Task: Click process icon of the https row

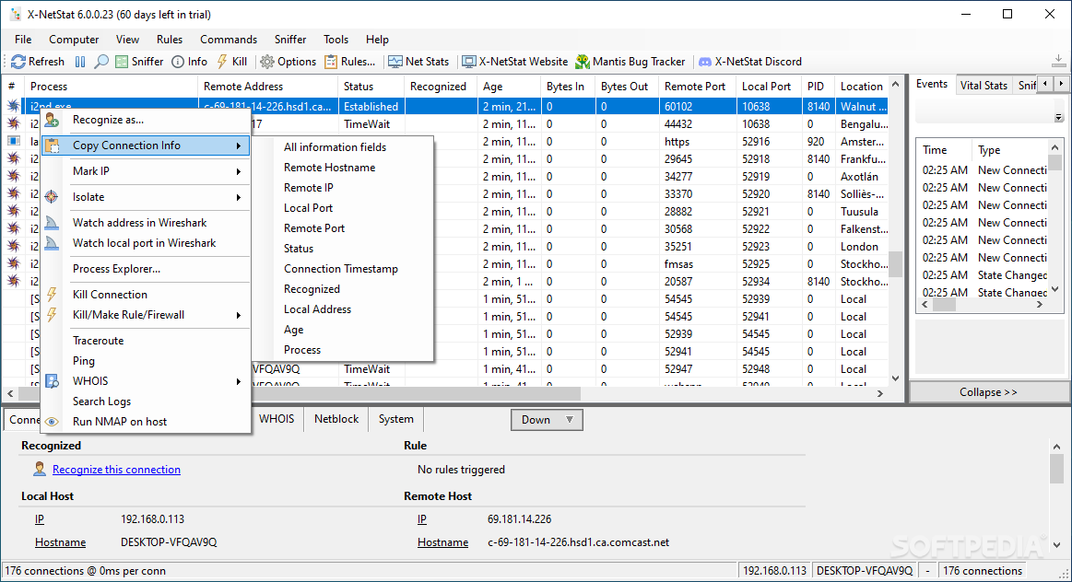Action: pyautogui.click(x=14, y=142)
